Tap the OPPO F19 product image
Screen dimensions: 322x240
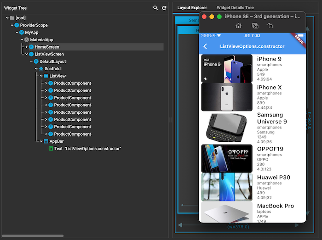tap(227, 158)
